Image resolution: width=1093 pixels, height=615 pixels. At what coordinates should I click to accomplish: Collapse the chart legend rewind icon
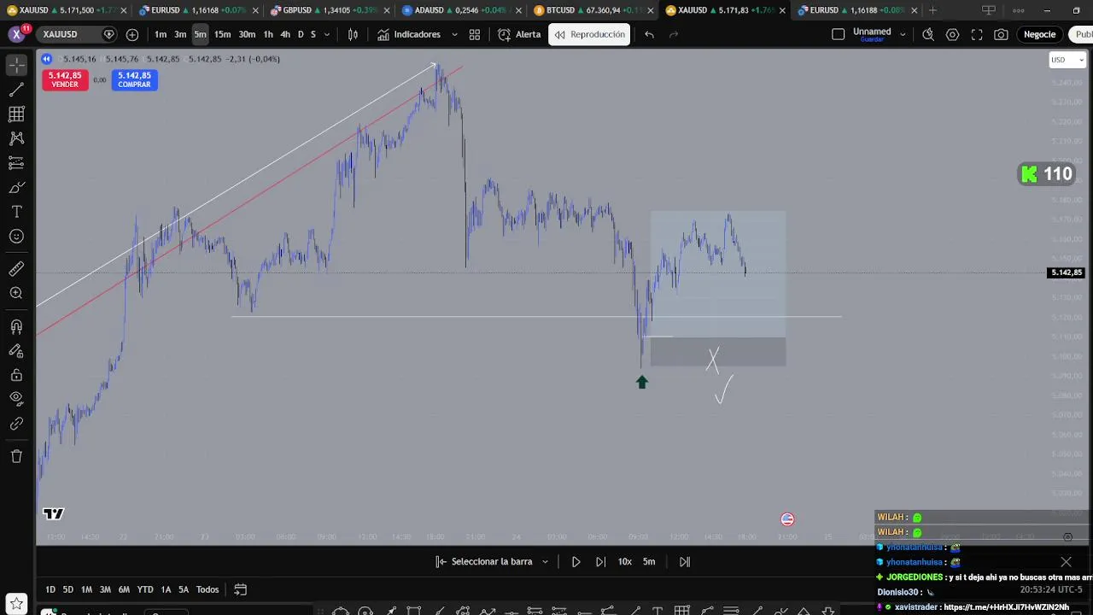pos(46,59)
